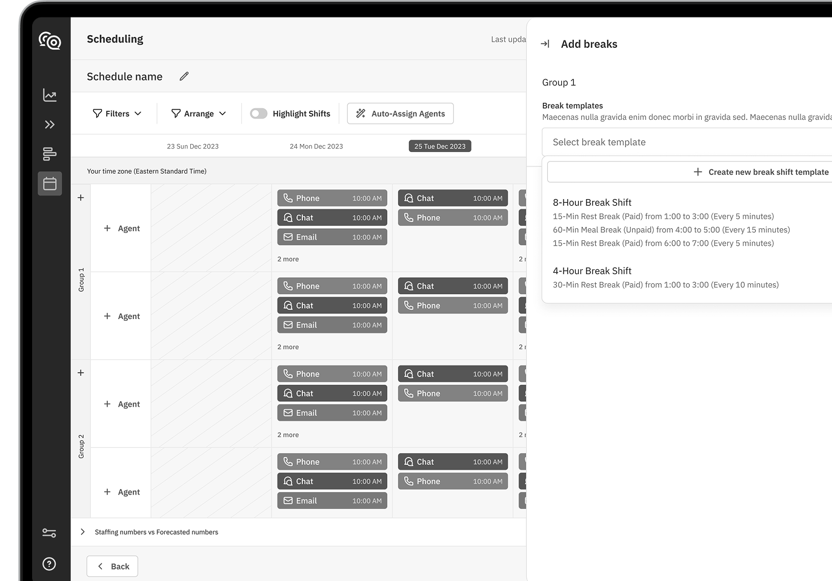Click the double chevron sidebar icon
Image resolution: width=832 pixels, height=581 pixels.
tap(50, 125)
